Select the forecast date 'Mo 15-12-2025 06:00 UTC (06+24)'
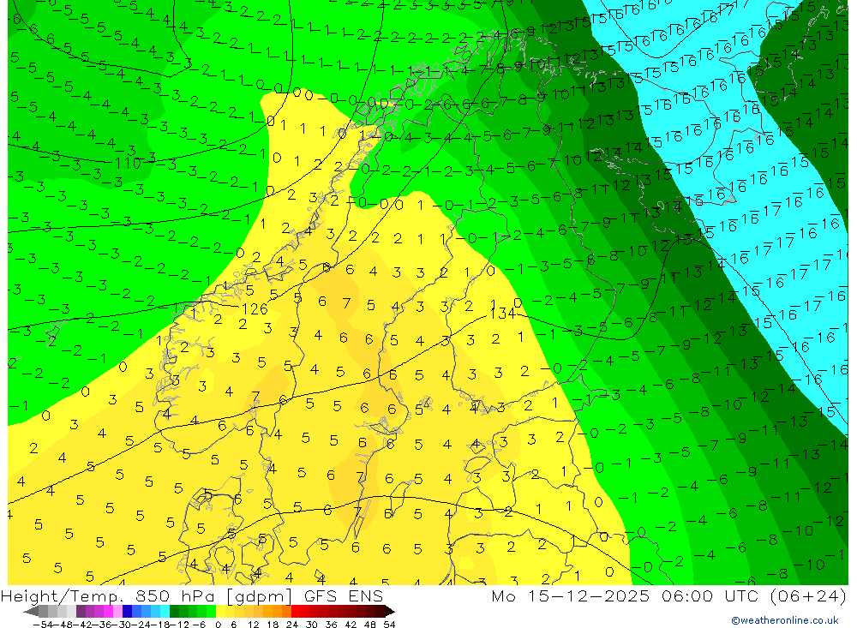Image resolution: width=857 pixels, height=628 pixels. tap(668, 596)
